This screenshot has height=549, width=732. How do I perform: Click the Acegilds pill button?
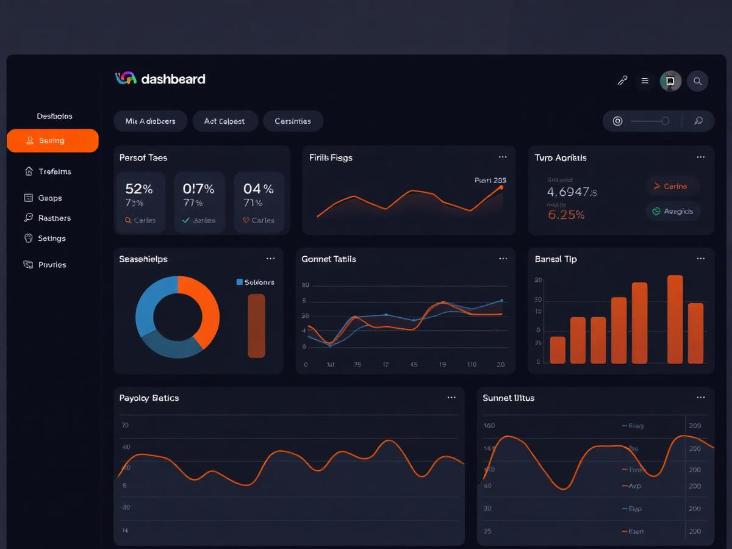(673, 211)
